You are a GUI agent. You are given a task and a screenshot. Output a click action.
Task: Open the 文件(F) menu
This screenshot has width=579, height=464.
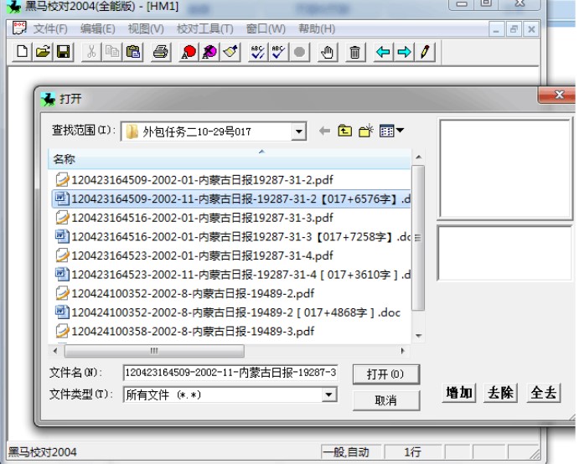(x=50, y=28)
